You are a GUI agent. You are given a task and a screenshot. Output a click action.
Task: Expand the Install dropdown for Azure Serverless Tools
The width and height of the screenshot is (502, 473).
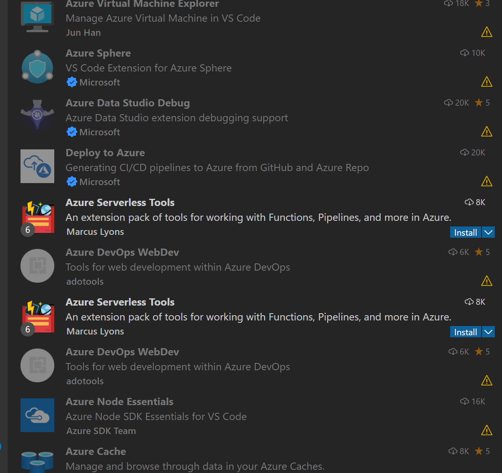point(488,232)
